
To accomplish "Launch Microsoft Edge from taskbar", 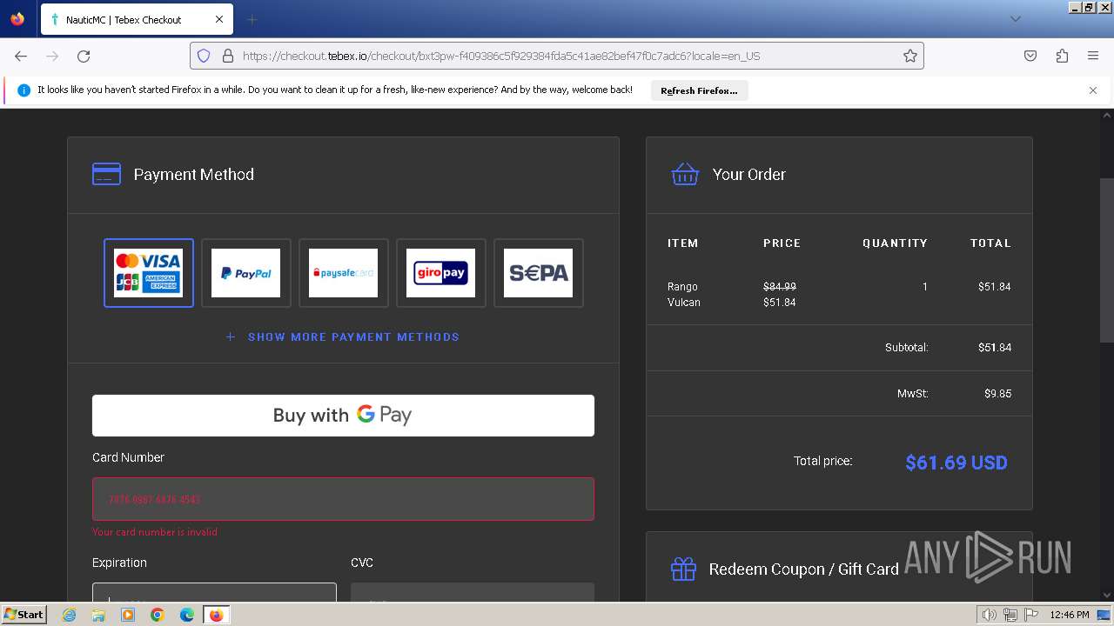I will [x=187, y=615].
